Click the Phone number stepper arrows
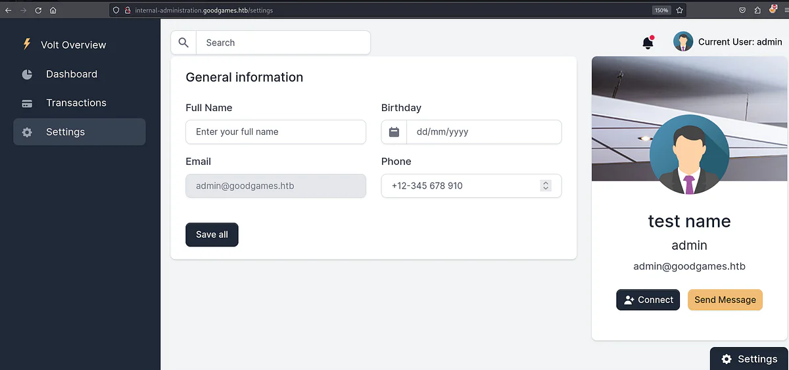The width and height of the screenshot is (789, 370). [x=546, y=186]
